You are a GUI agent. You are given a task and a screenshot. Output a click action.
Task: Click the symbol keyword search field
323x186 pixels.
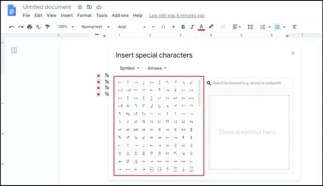coord(250,83)
